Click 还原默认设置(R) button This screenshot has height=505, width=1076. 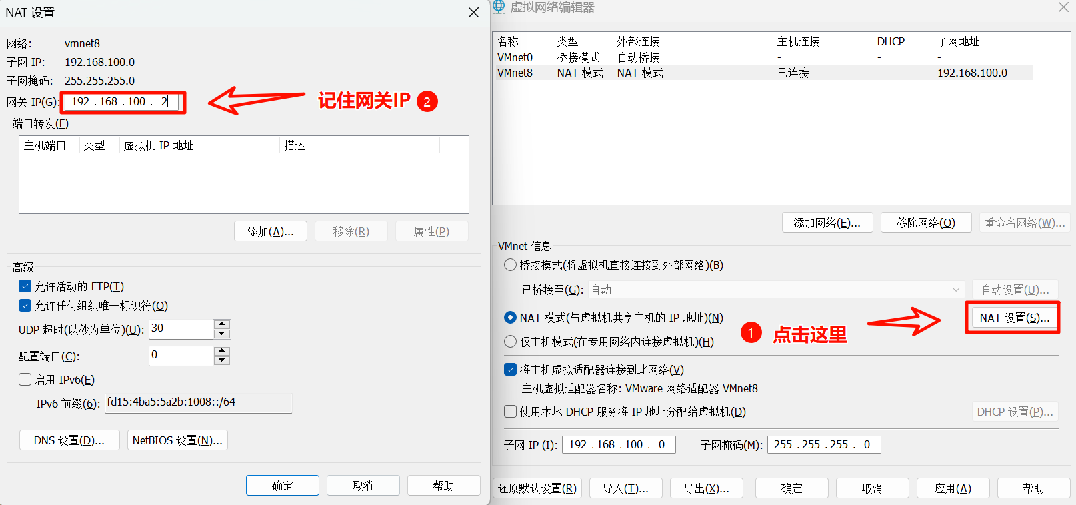pyautogui.click(x=537, y=488)
